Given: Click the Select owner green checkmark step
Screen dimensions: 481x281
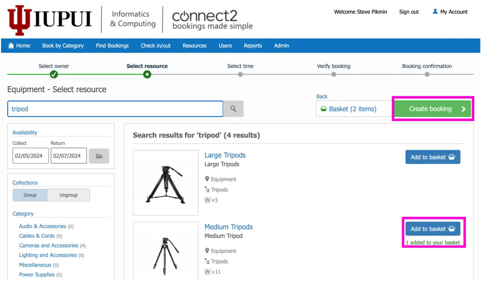Looking at the screenshot, I should coord(54,74).
